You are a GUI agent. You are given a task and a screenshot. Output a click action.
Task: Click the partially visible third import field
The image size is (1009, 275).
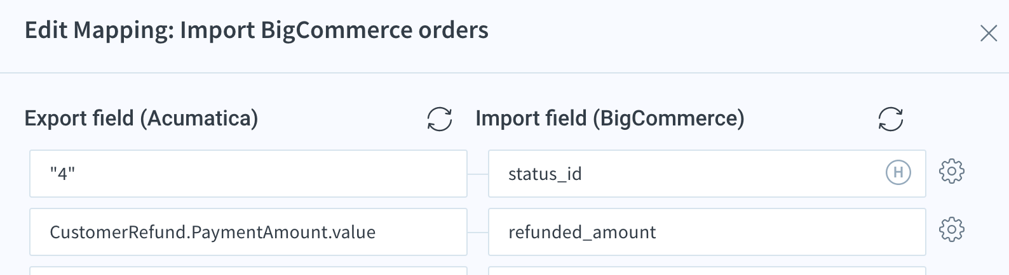coord(707,271)
